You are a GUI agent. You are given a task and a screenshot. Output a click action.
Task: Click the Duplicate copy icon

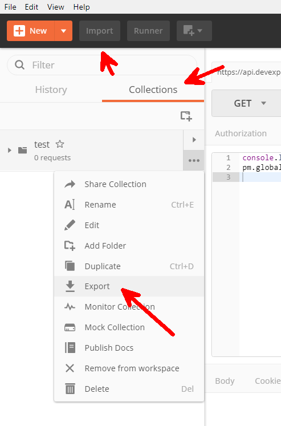pos(70,266)
